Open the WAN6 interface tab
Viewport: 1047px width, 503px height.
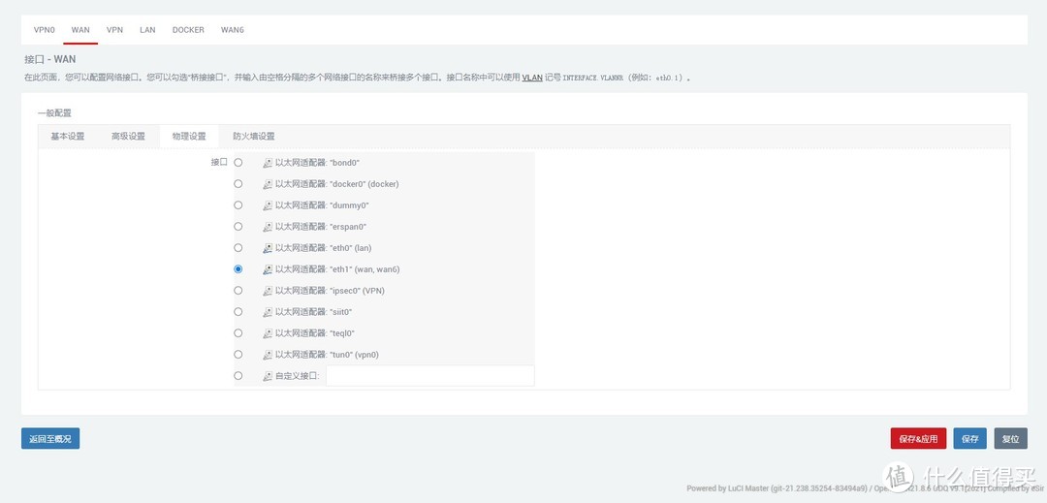(x=233, y=30)
